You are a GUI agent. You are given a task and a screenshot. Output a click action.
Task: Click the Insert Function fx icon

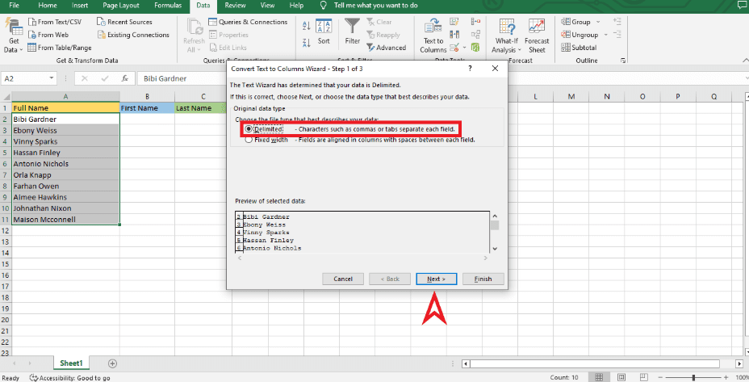[124, 78]
